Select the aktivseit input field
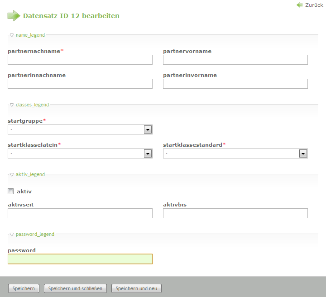 pos(80,213)
